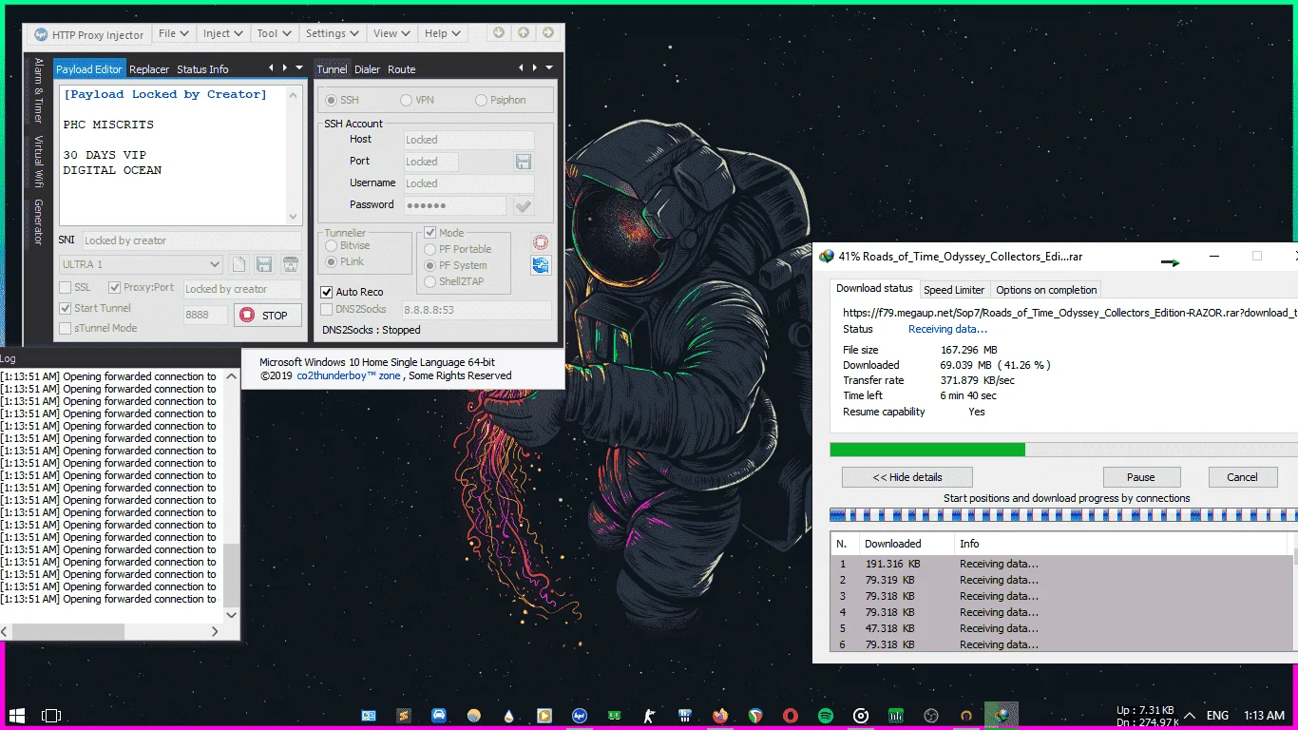The width and height of the screenshot is (1298, 730).
Task: Open the Help dropdown menu
Action: coord(443,33)
